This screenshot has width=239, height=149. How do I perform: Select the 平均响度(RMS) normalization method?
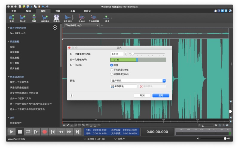coord(112,70)
